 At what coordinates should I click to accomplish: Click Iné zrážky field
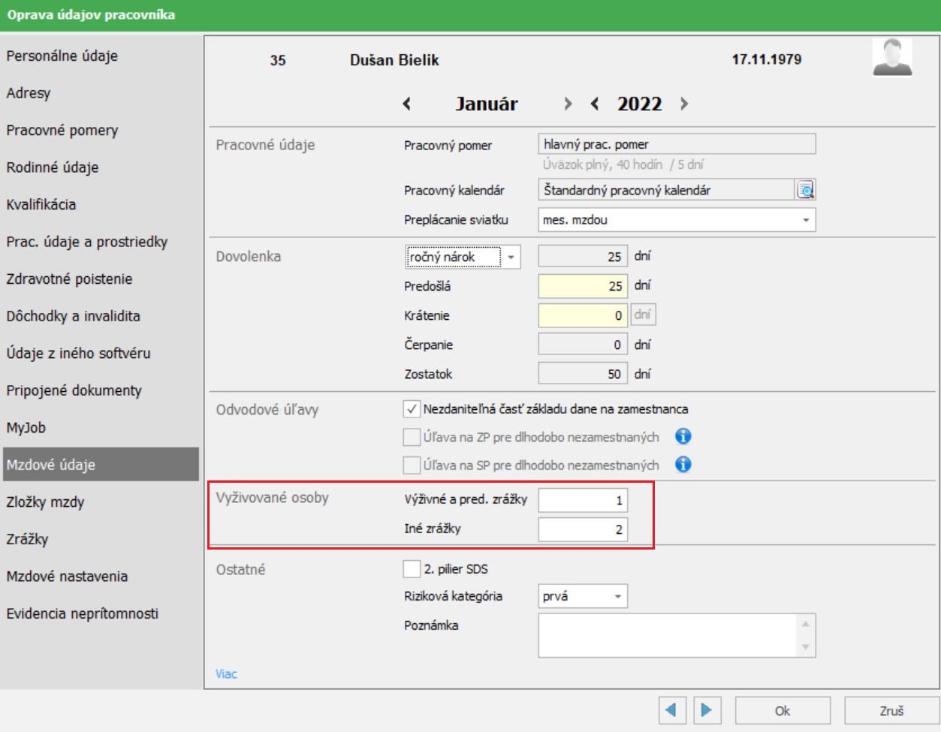coord(583,529)
